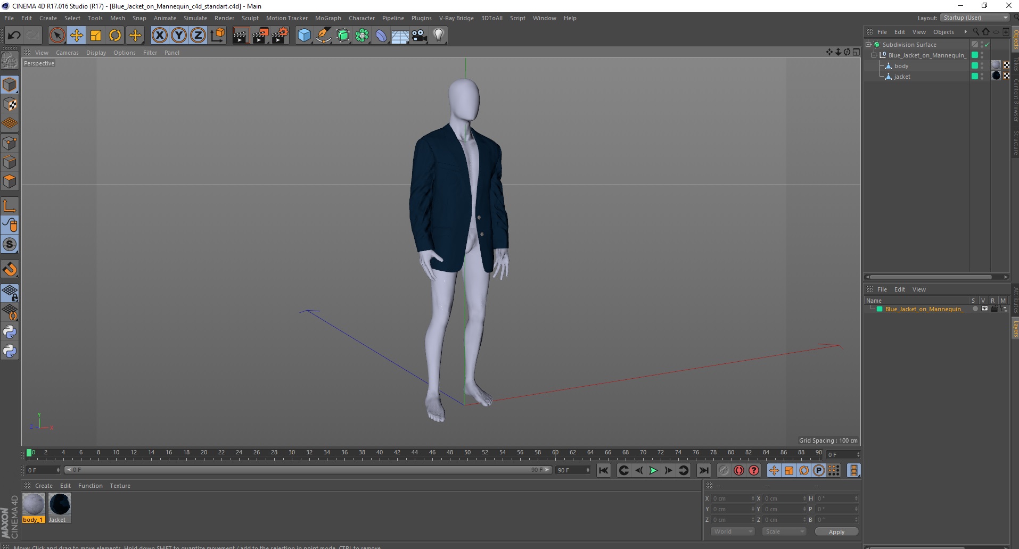Image resolution: width=1019 pixels, height=549 pixels.
Task: Open the Scale mode dropdown
Action: pyautogui.click(x=784, y=531)
